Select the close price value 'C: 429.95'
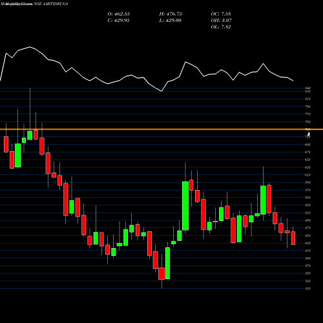Image resolution: width=323 pixels, height=323 pixels. (119, 21)
